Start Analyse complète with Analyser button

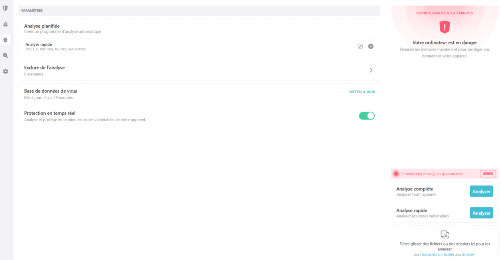tap(481, 191)
